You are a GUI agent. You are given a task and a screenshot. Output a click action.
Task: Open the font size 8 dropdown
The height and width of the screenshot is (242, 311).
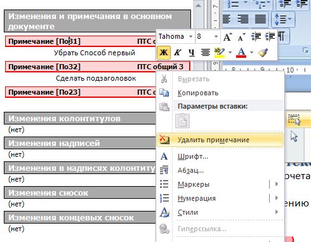[x=216, y=36]
